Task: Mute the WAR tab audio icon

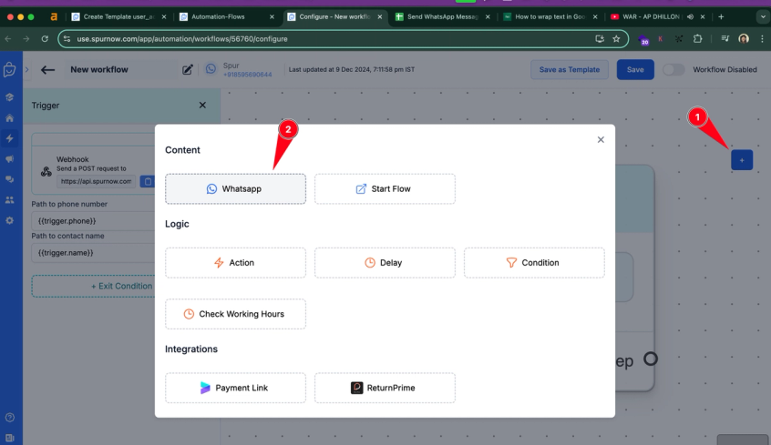Action: coord(691,16)
